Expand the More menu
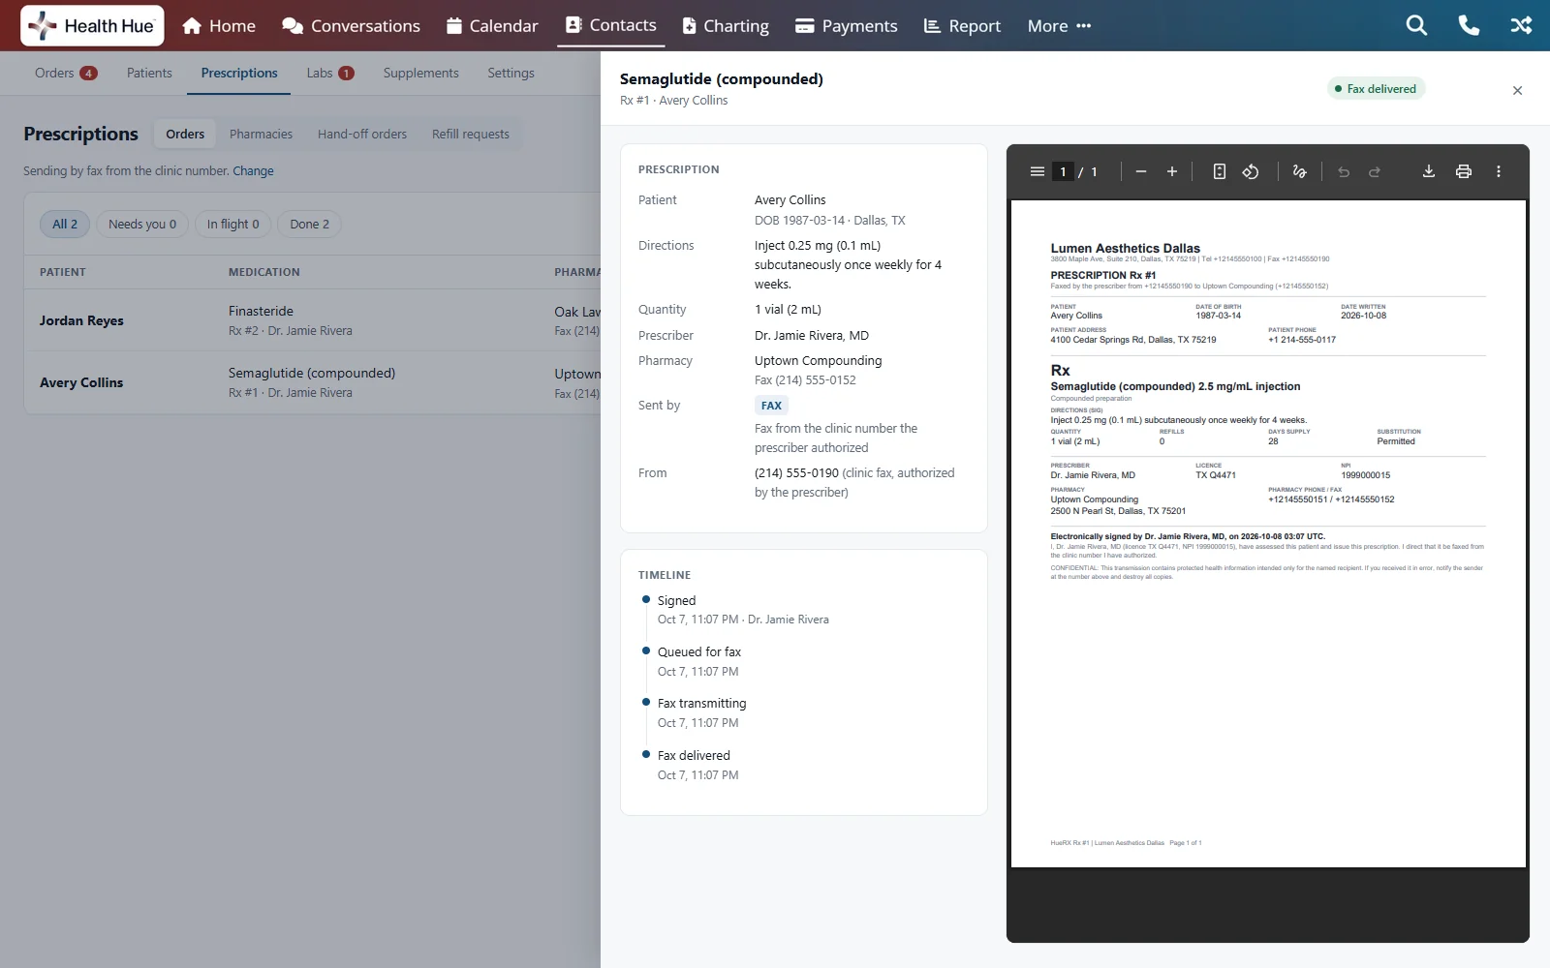 pos(1059,25)
